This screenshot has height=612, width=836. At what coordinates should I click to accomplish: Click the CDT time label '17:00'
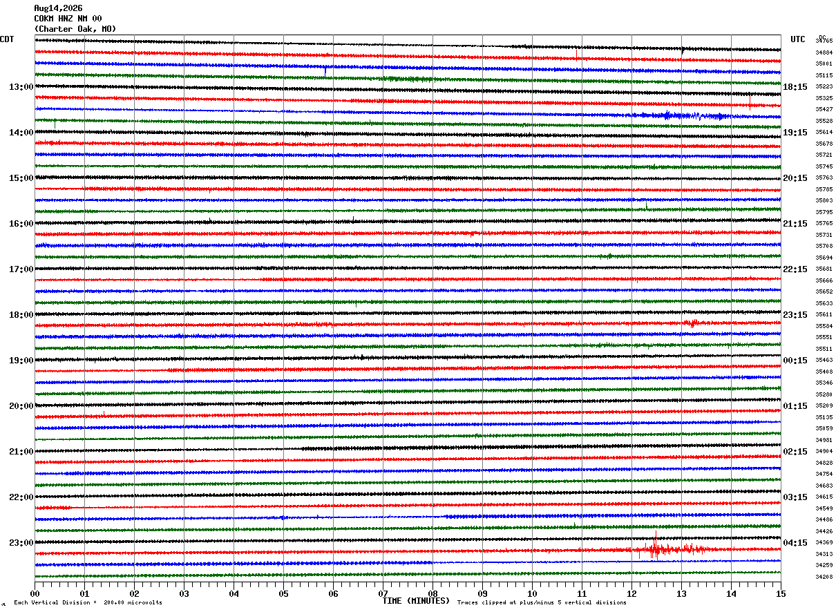21,269
